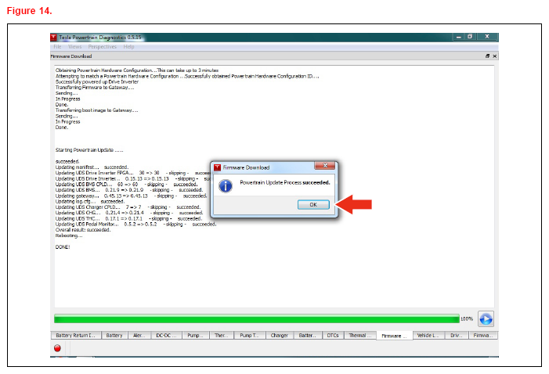Click "Transferring Firmware to Gateway" log line
Image resolution: width=549 pixels, height=374 pixels.
(x=95, y=88)
